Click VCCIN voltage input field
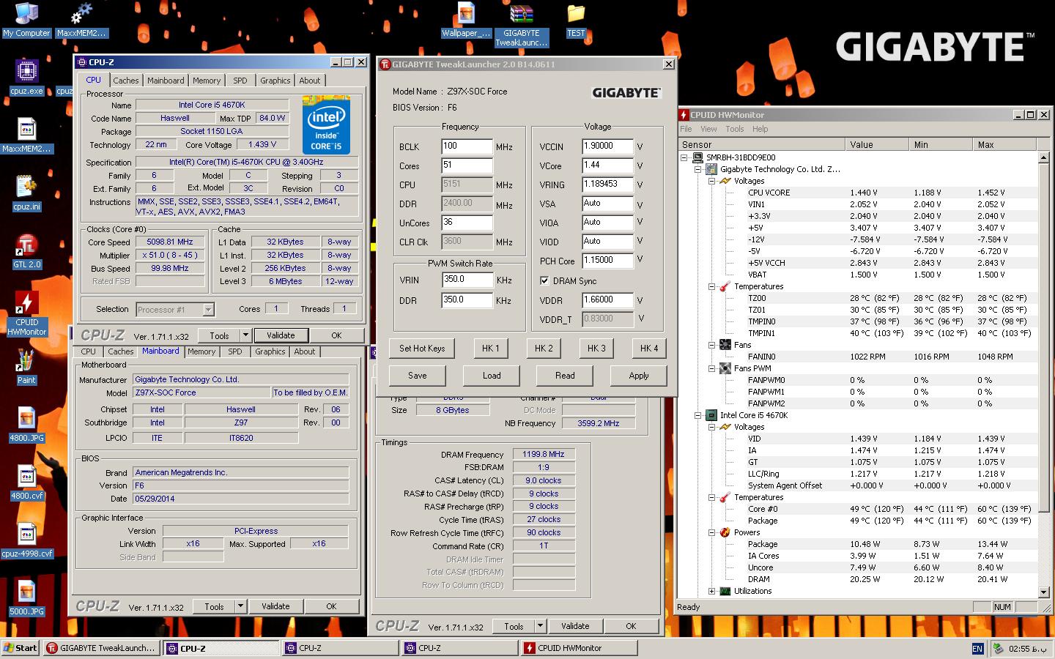 607,146
